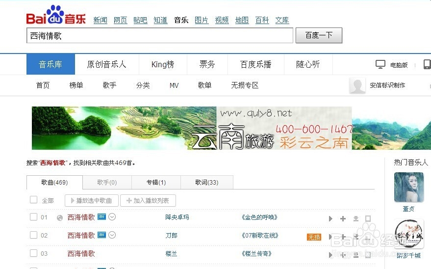Open the 图片 link
Viewport: 431px width, 269px height.
(202, 20)
